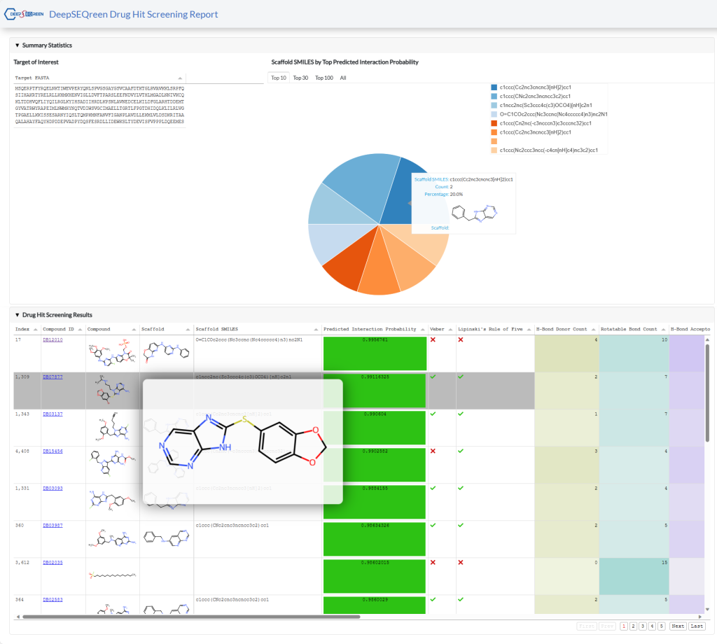Sort by Predicted Interaction Probability arrow
This screenshot has width=717, height=644.
click(422, 329)
